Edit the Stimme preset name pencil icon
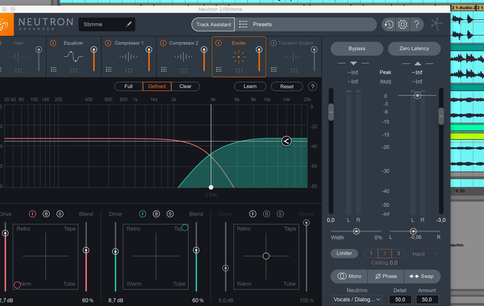The image size is (484, 306). [x=129, y=24]
